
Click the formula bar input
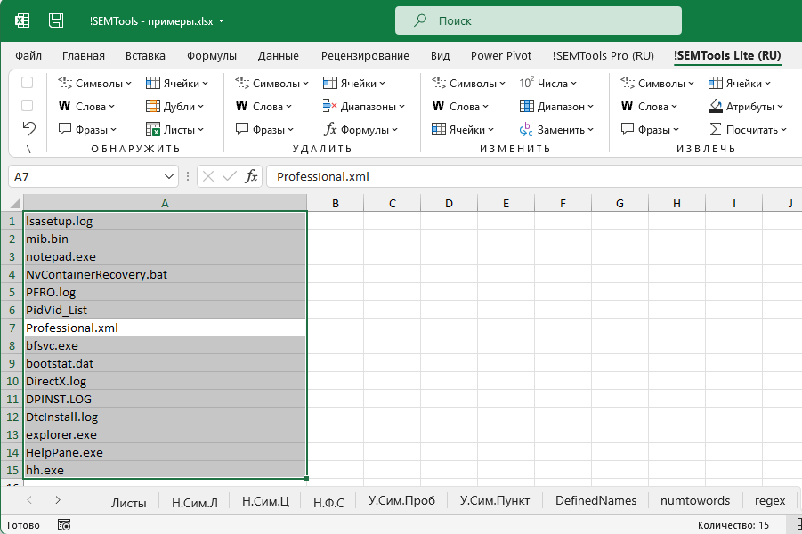tap(534, 176)
